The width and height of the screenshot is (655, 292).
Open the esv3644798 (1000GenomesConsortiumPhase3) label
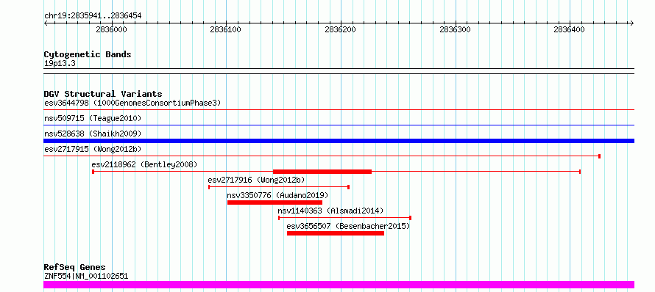[132, 103]
